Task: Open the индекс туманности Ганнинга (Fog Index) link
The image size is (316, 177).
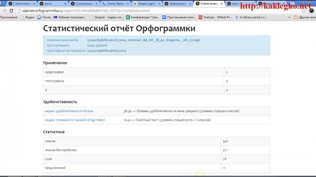Action: point(75,120)
